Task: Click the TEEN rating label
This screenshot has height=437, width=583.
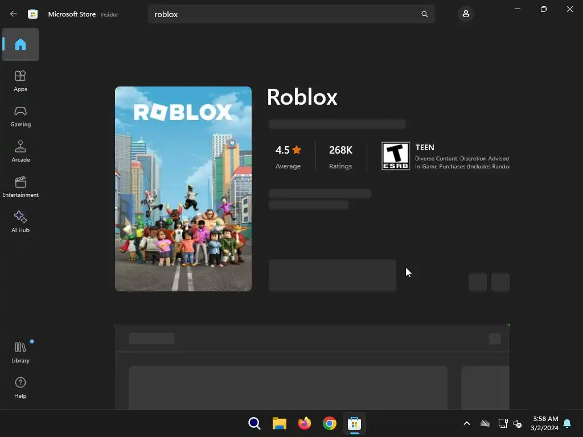Action: tap(425, 147)
